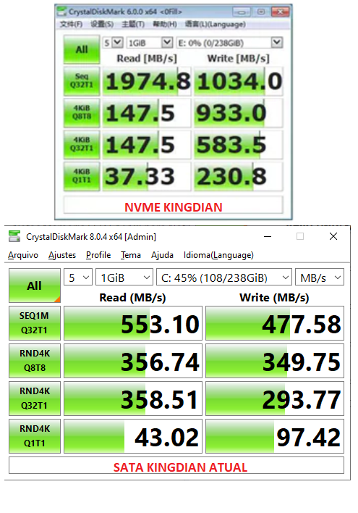The image size is (358, 513).
Task: Expand the 1GiB test size dropdown
Action: 124,278
